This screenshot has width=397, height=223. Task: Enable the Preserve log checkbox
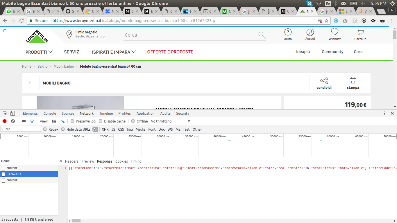click(x=72, y=121)
